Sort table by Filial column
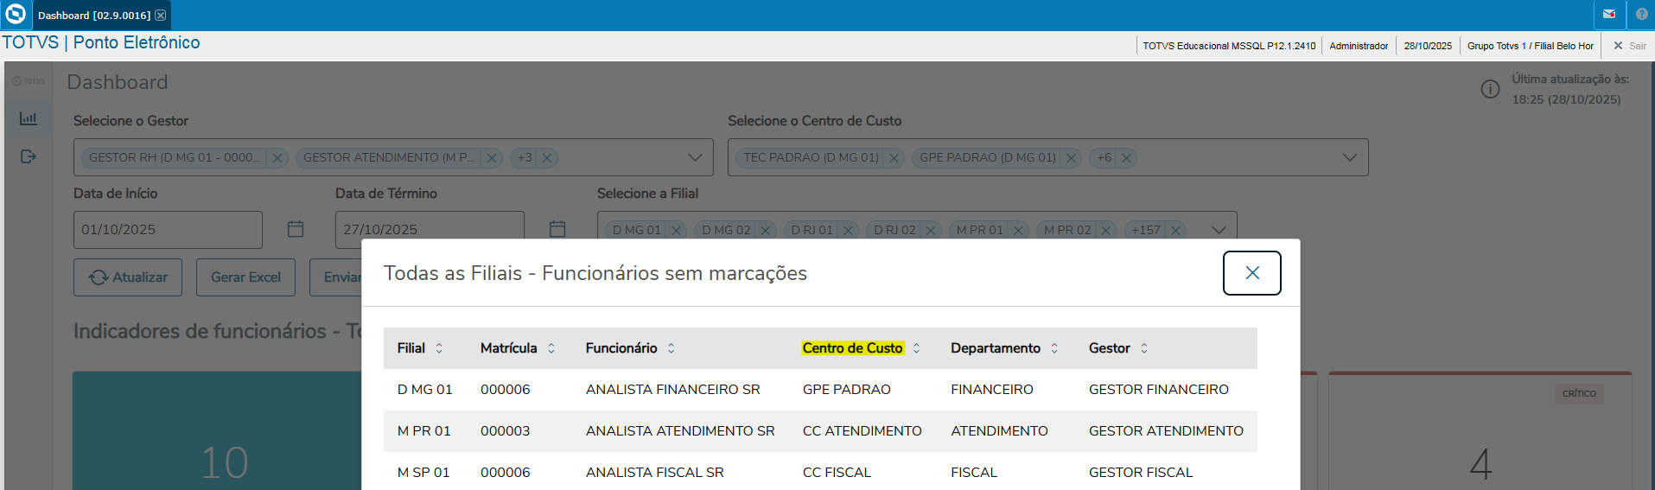The image size is (1655, 490). tap(439, 348)
